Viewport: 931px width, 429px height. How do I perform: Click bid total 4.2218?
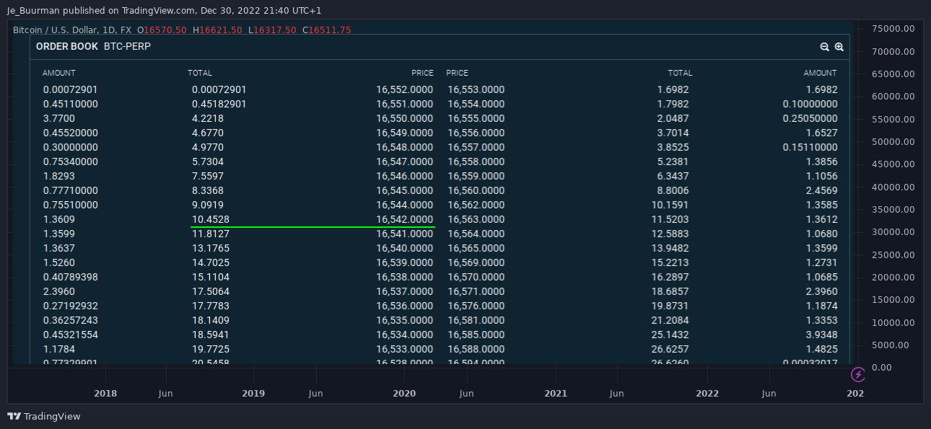pos(208,118)
